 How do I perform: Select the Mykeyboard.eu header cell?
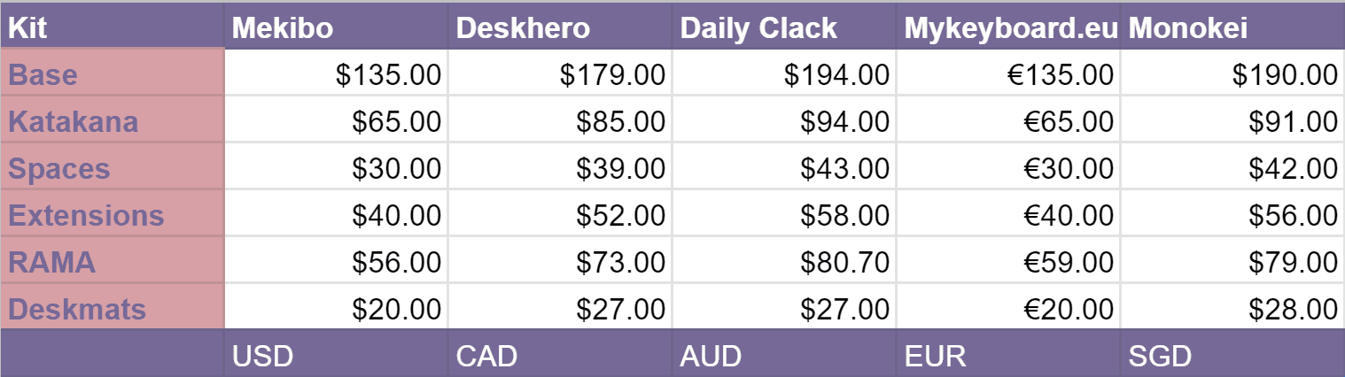[1010, 28]
